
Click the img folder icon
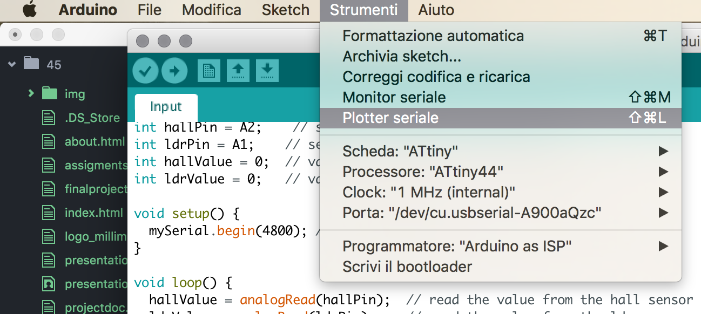pyautogui.click(x=50, y=93)
